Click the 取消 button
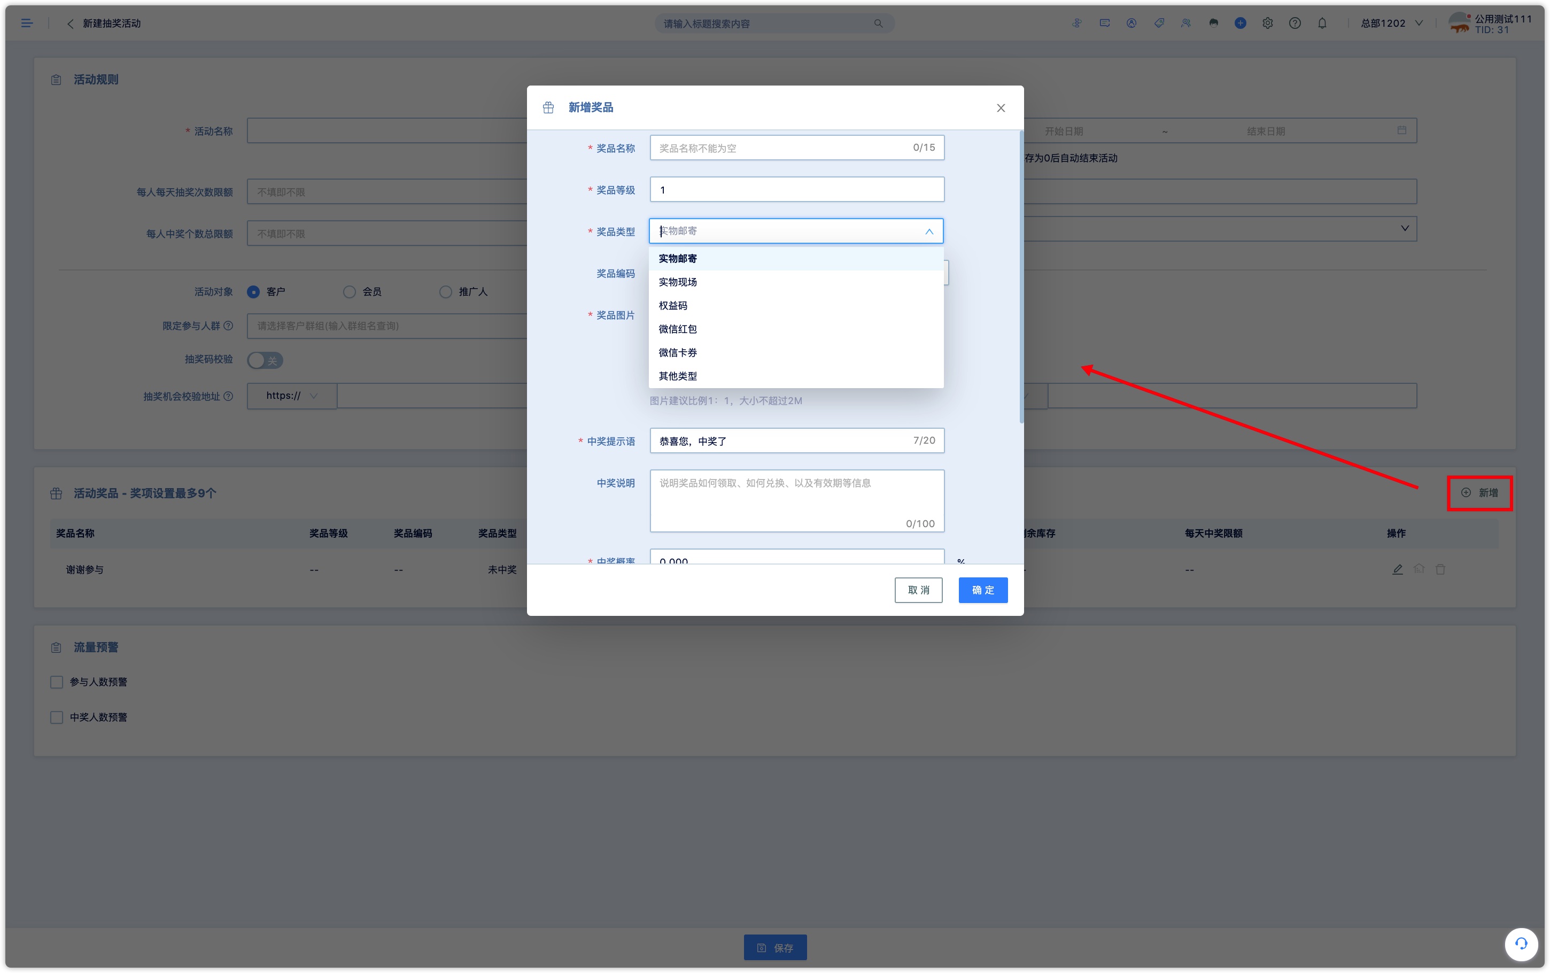 (918, 590)
